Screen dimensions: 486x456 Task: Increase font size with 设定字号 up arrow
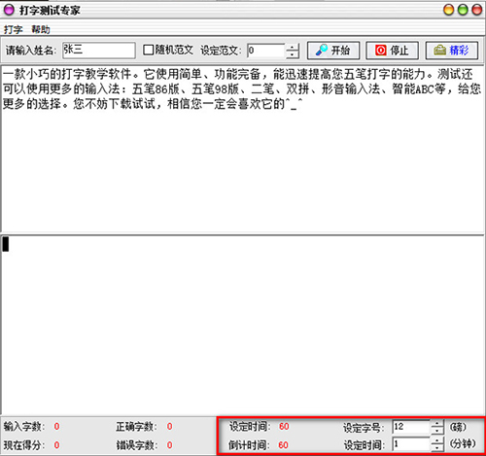click(x=437, y=423)
